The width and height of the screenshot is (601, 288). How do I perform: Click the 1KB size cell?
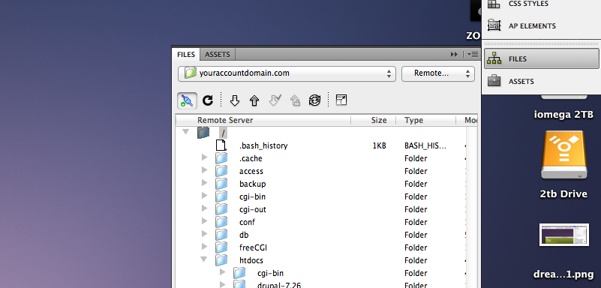pyautogui.click(x=379, y=145)
